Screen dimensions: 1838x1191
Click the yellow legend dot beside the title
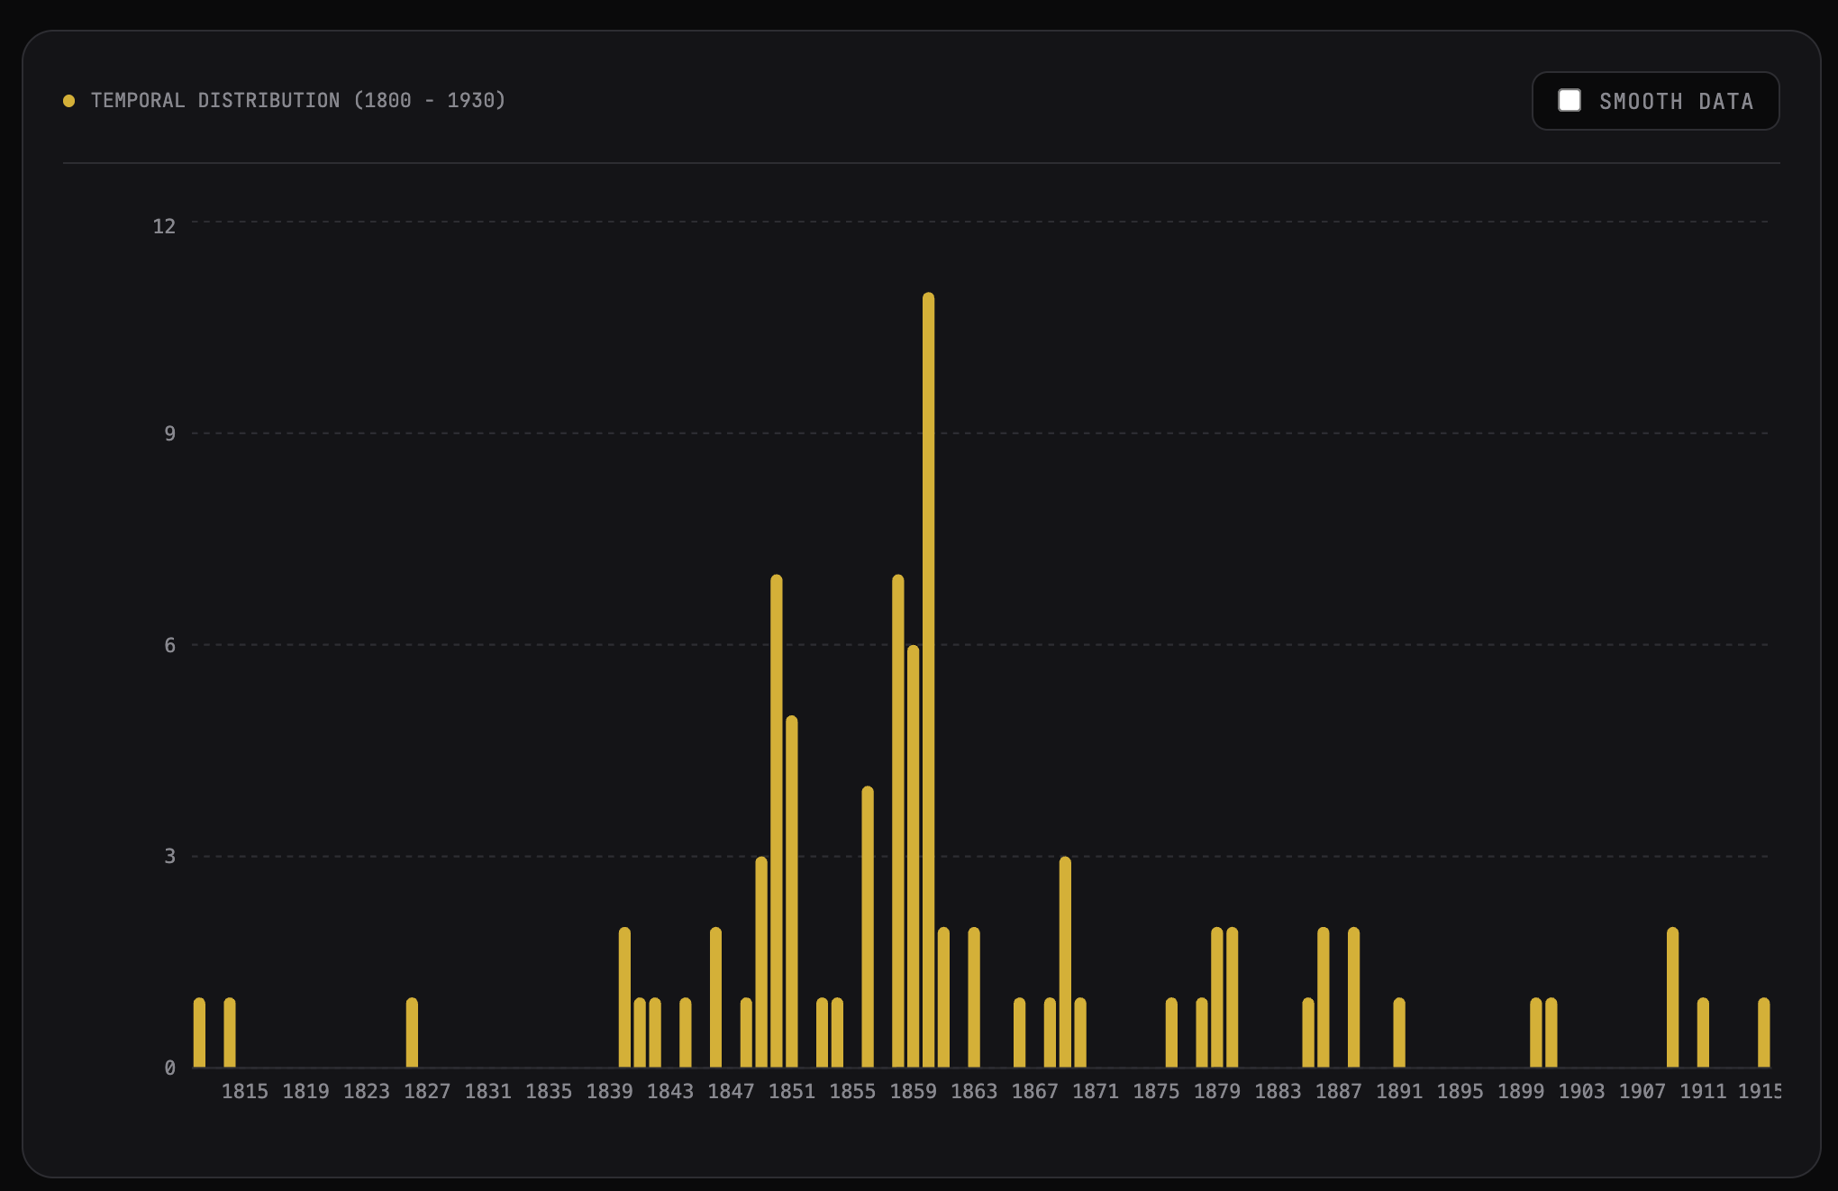click(68, 101)
